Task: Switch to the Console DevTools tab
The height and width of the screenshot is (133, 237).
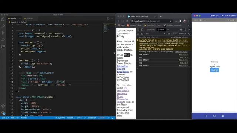Action: pyautogui.click(x=161, y=30)
